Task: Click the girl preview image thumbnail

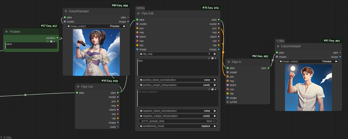Action: (96, 52)
